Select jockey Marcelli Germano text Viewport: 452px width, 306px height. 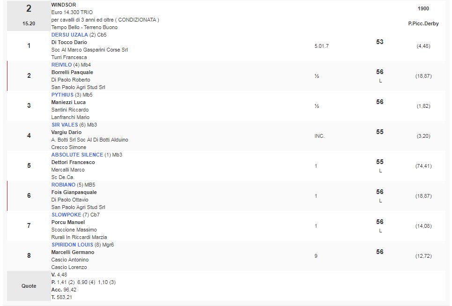click(x=73, y=252)
